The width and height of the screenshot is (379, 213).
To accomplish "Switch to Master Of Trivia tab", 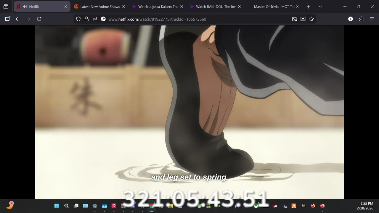I will (274, 7).
